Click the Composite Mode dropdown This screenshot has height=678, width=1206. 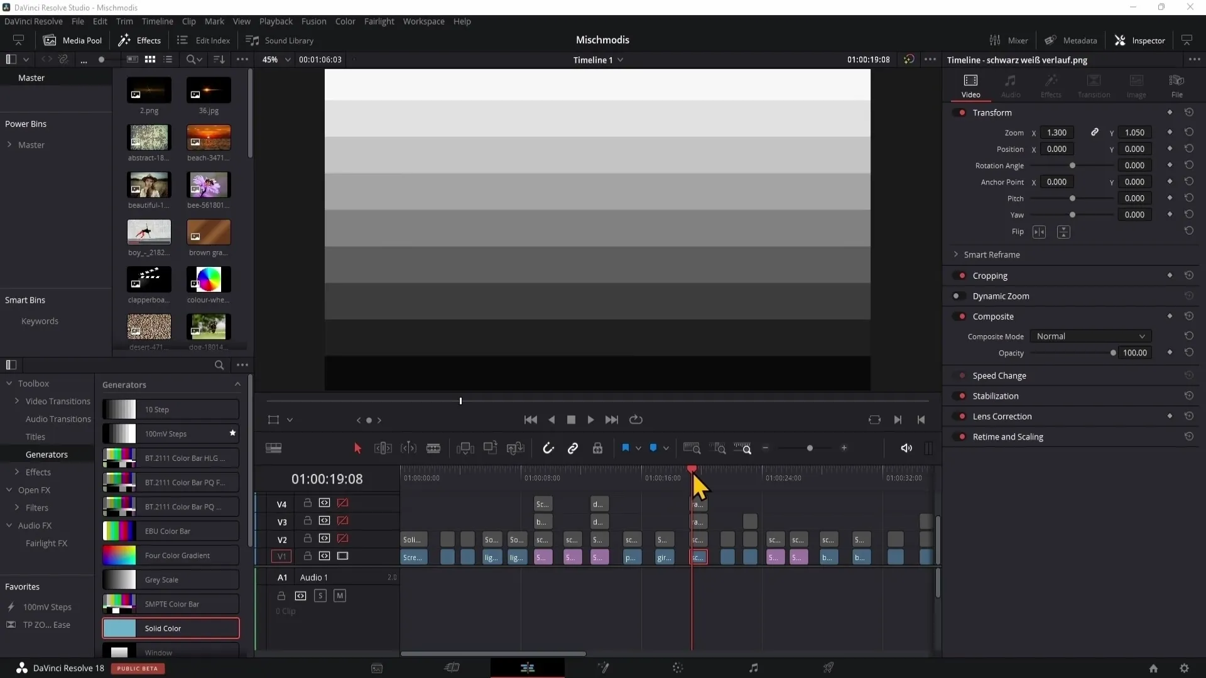tap(1089, 335)
